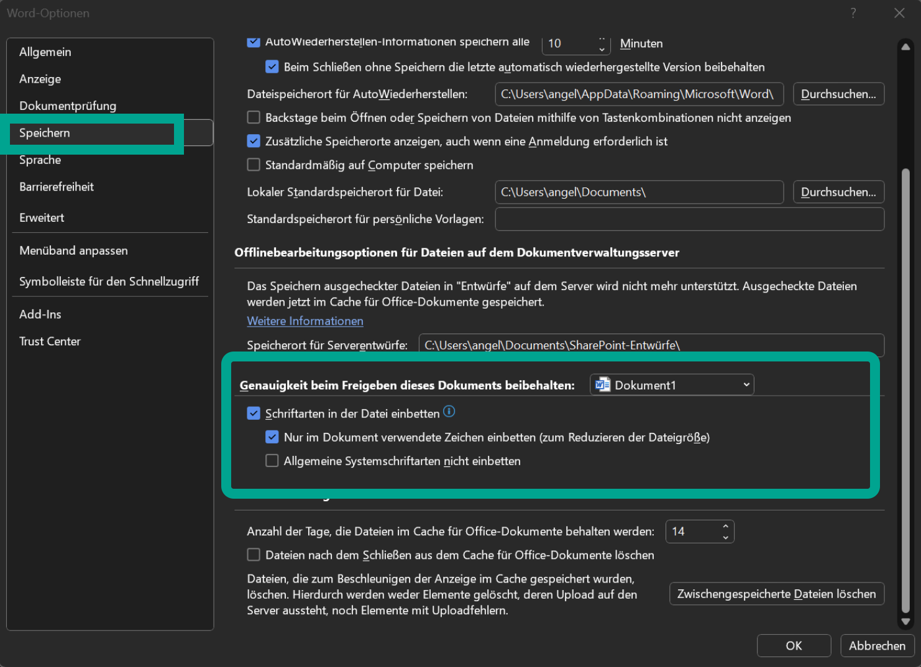
Task: Click the AutoWiederherstellen file location field
Action: [x=639, y=94]
